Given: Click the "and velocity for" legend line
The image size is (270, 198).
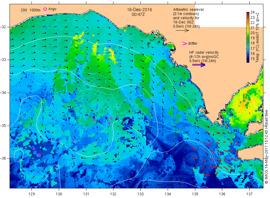Looking at the screenshot, I should pos(186,18).
